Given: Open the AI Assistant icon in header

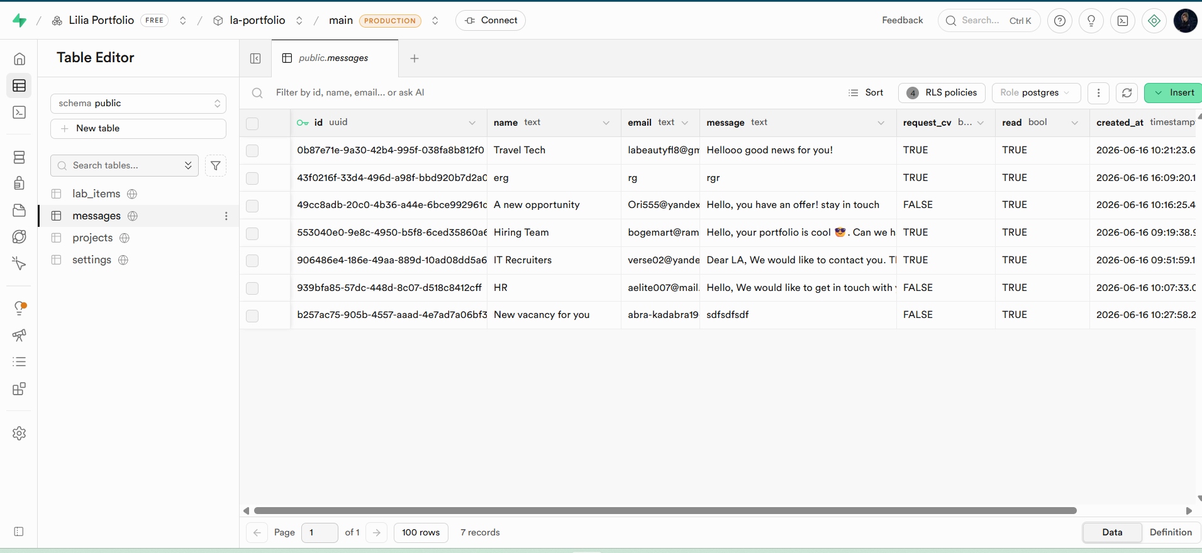Looking at the screenshot, I should [x=1154, y=21].
